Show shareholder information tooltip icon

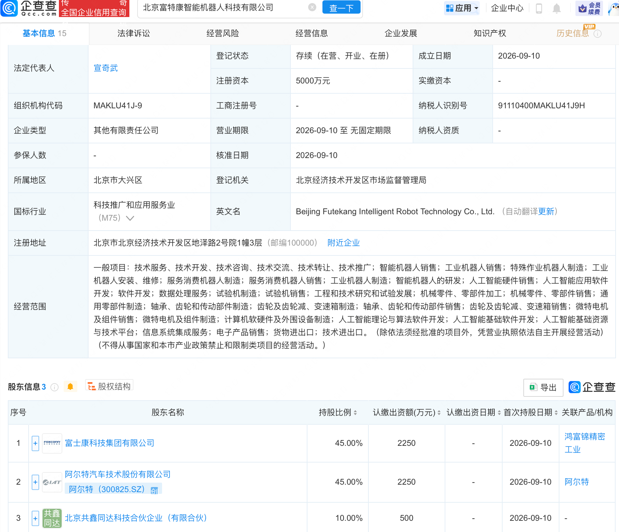tap(54, 387)
